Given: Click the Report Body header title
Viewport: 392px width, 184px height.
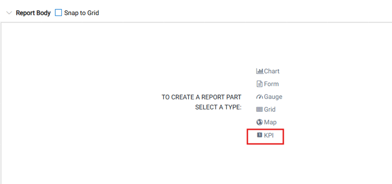Looking at the screenshot, I should (x=33, y=13).
